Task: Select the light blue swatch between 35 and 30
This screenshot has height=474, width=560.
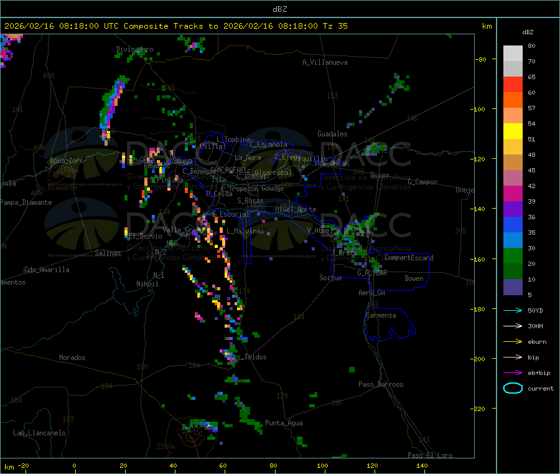Action: point(513,240)
